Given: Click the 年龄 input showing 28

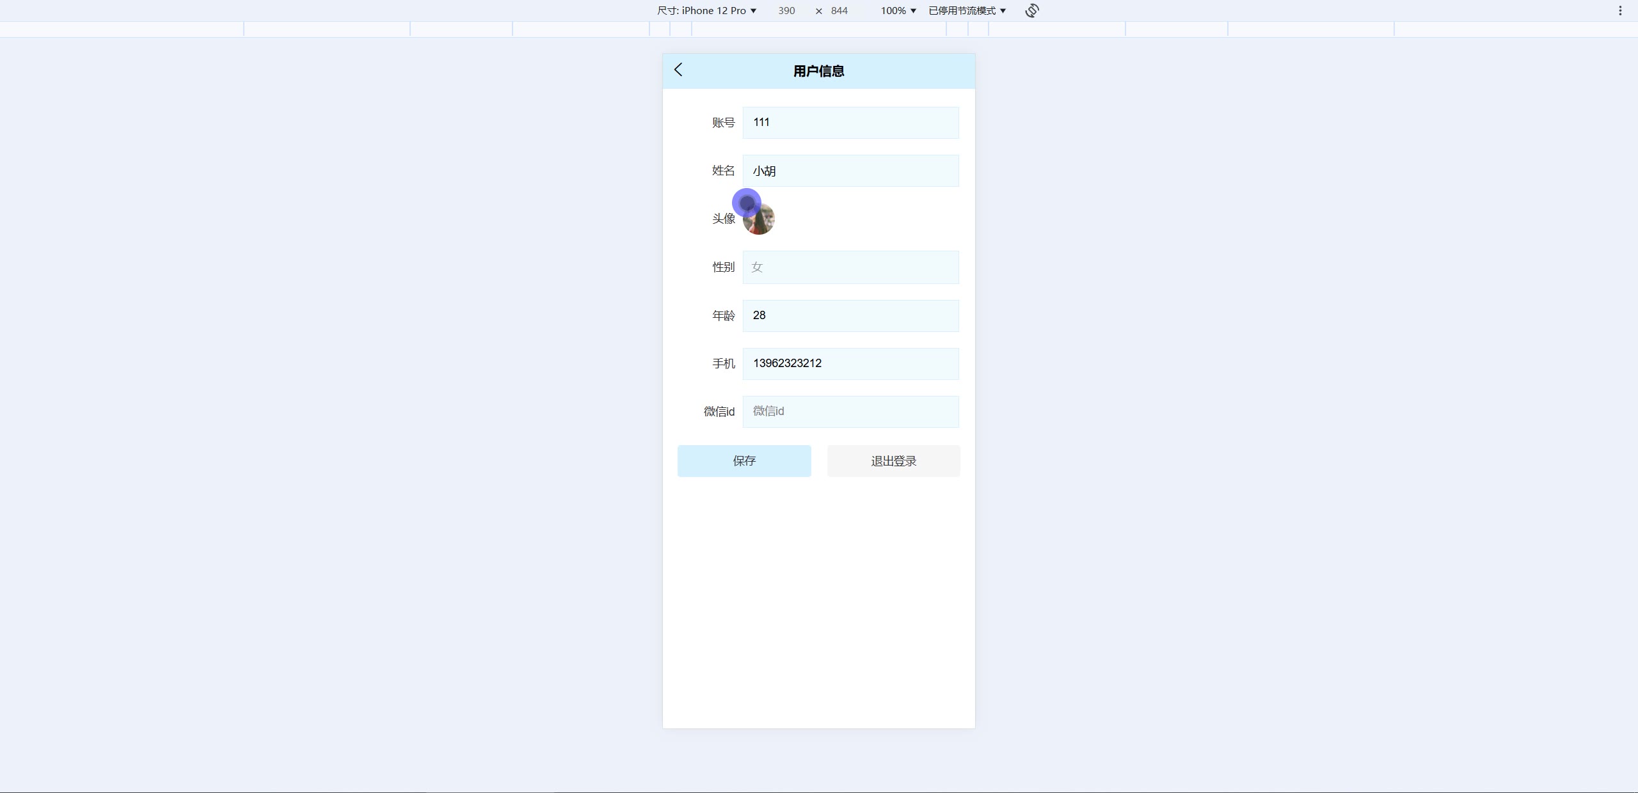Looking at the screenshot, I should pyautogui.click(x=850, y=316).
